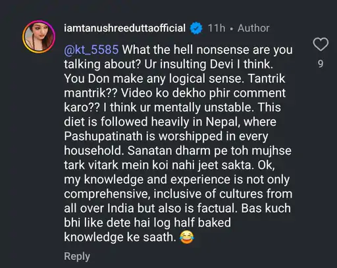Screen dimensions: 337x268
Task: Click the laughing-crying emoji ending the comment
Action: [187, 237]
